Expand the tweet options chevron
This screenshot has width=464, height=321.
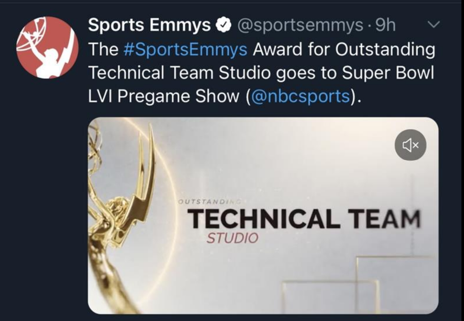tap(435, 25)
